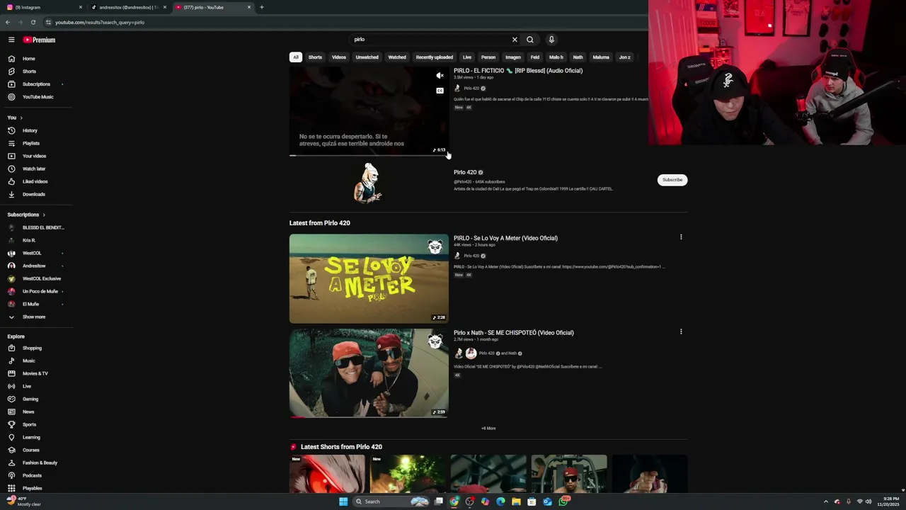
Task: Open YouTube Music from sidebar
Action: [x=37, y=97]
